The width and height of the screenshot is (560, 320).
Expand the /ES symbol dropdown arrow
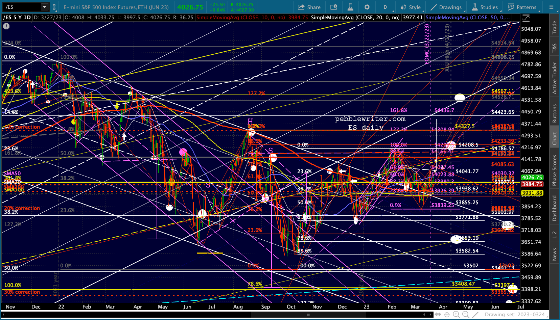(x=45, y=7)
